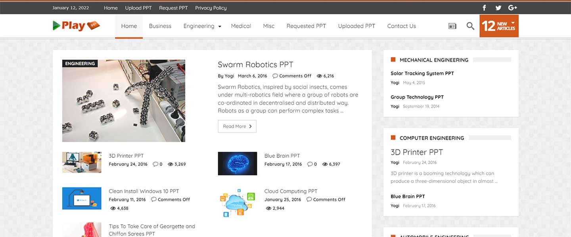Open the Cloud Computing PPT thumbnail

click(238, 203)
